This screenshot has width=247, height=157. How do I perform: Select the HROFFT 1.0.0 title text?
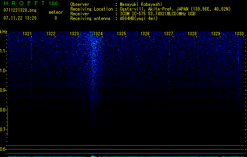(31, 3)
